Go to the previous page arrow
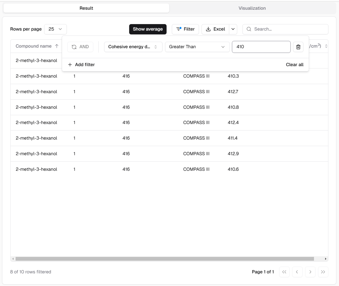 [x=297, y=272]
